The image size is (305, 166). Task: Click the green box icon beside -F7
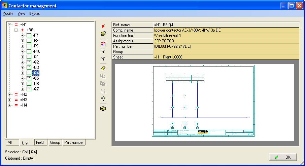[29, 35]
